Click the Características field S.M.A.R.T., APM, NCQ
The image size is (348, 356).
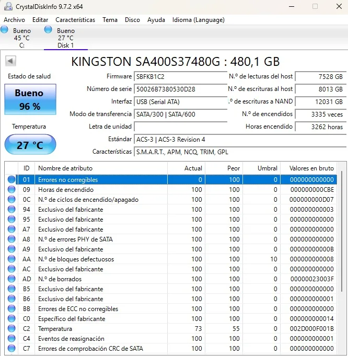coord(240,152)
